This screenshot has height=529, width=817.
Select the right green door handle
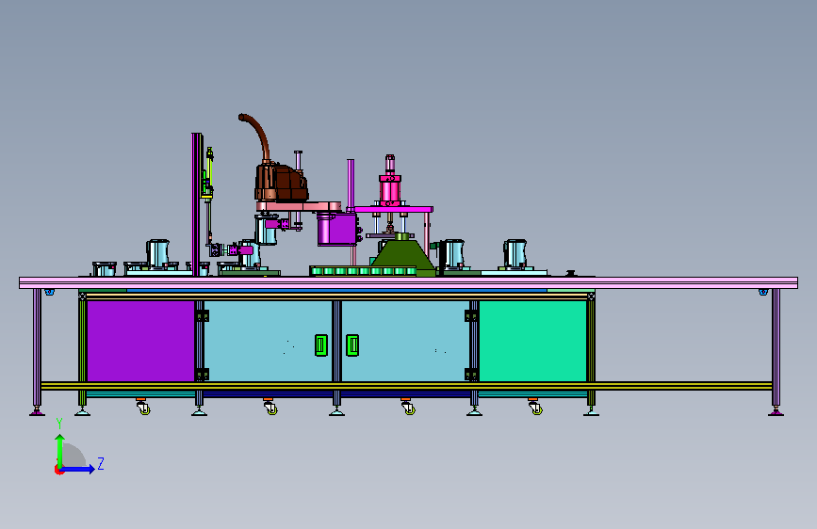(x=352, y=345)
